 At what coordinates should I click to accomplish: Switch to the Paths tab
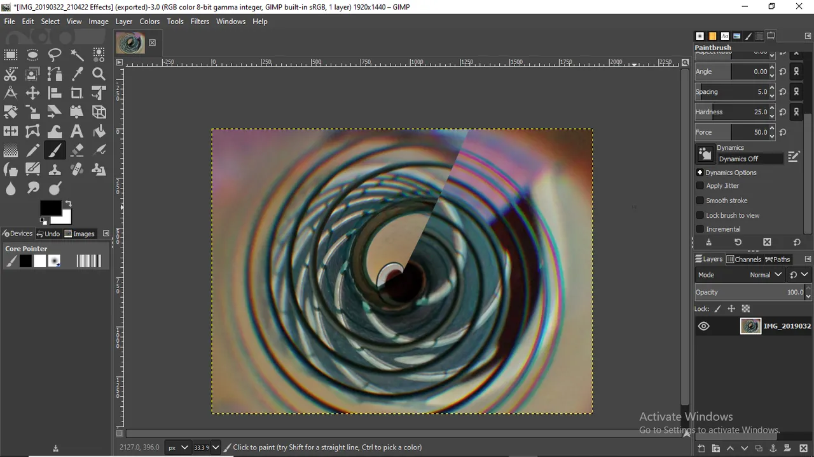(777, 259)
